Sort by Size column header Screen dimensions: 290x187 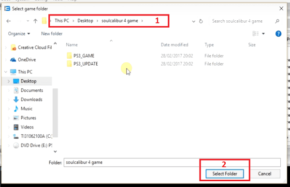(252, 45)
